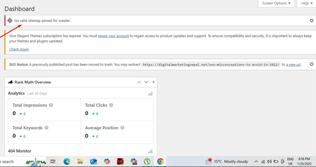Open Microsoft Edge from taskbar
Screen dimensions: 316x167
pyautogui.click(x=67, y=161)
